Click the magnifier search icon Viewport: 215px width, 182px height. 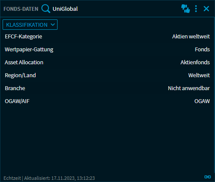(46, 9)
